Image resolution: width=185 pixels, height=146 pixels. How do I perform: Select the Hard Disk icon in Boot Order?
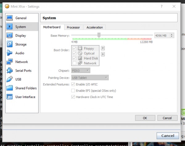point(80,58)
